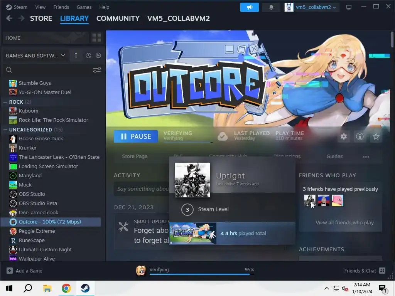Click the Verifying download progress bar
Viewport: 395px width, 296px height.
(201, 274)
